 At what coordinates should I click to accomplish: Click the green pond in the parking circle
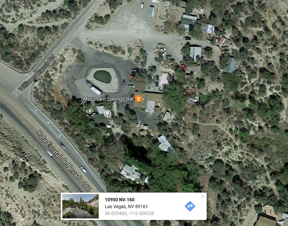(102, 77)
